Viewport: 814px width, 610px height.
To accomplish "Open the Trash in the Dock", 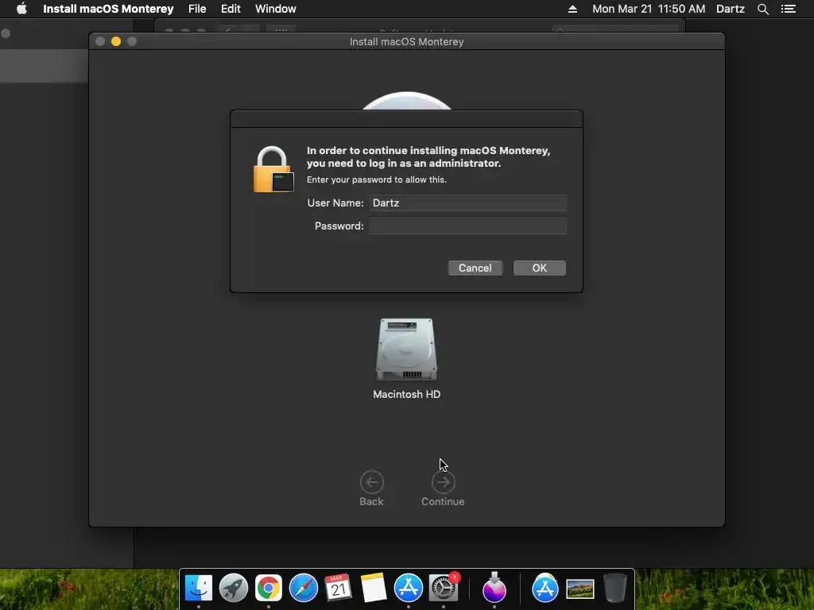I will (614, 589).
